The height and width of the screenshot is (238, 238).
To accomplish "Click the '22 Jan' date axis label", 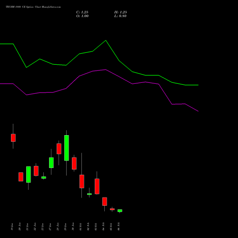I will coord(35,227).
